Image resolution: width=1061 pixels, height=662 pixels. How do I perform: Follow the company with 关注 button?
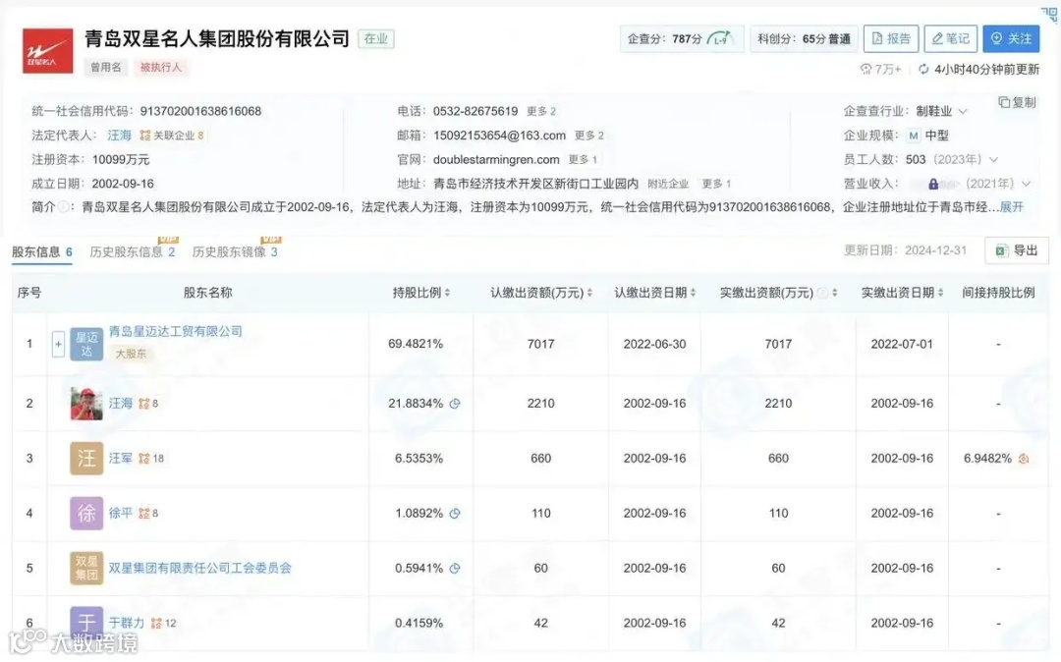[1011, 38]
